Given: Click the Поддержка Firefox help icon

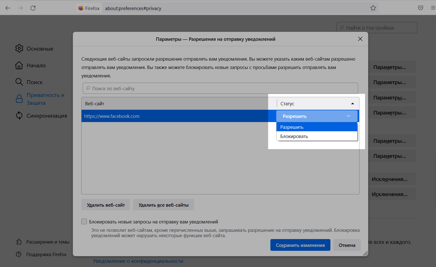Looking at the screenshot, I should [19, 254].
